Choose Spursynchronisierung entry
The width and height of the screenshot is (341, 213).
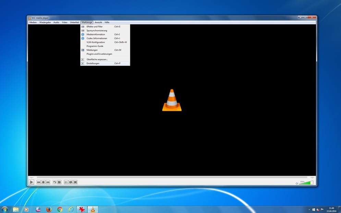point(105,30)
